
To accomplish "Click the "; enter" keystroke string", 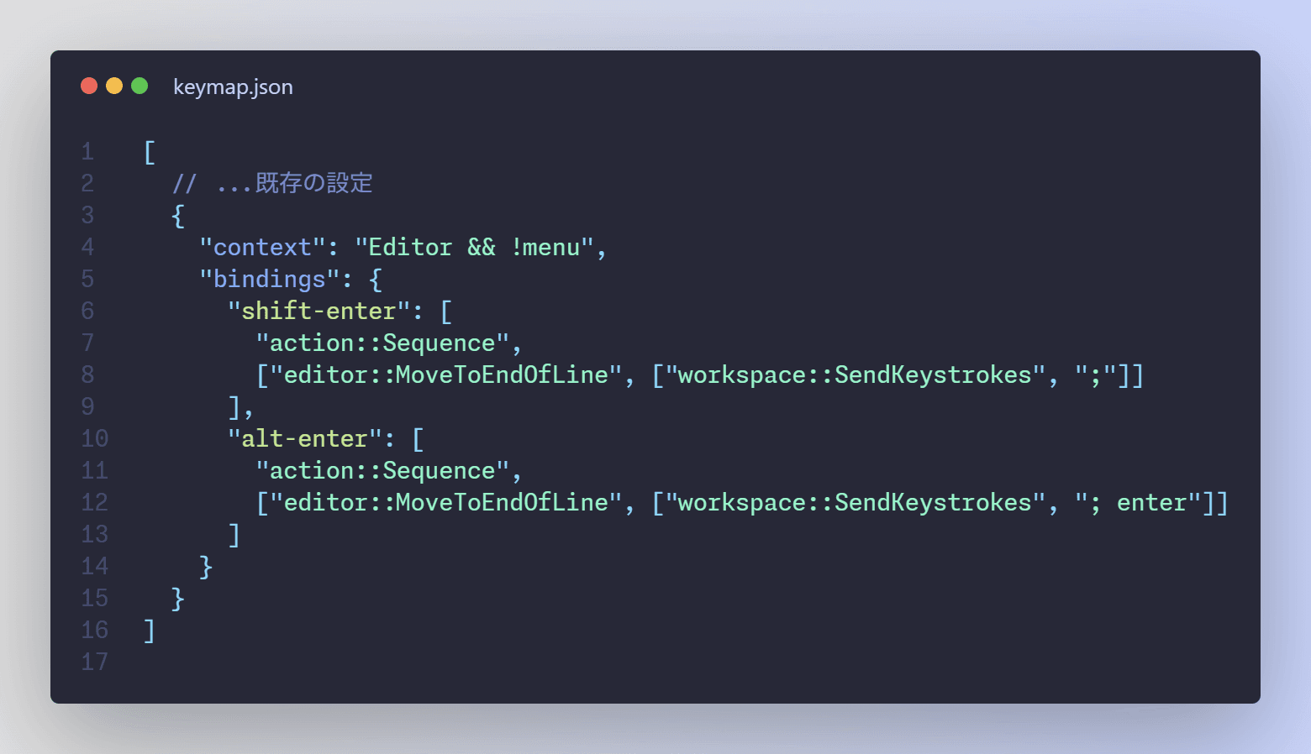I will coord(1138,503).
